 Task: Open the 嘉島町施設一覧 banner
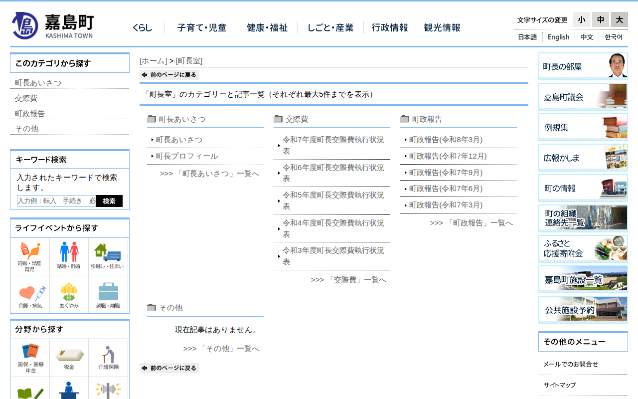pyautogui.click(x=583, y=279)
